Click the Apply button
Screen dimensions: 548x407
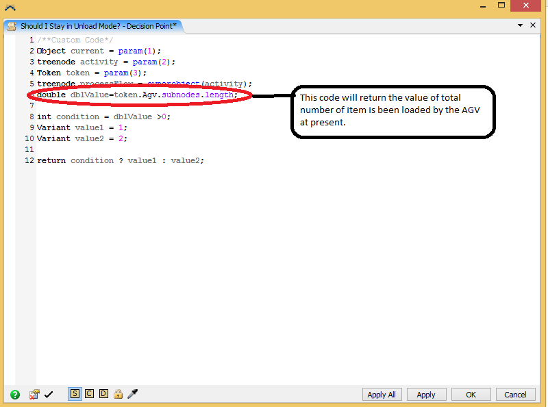(x=426, y=395)
